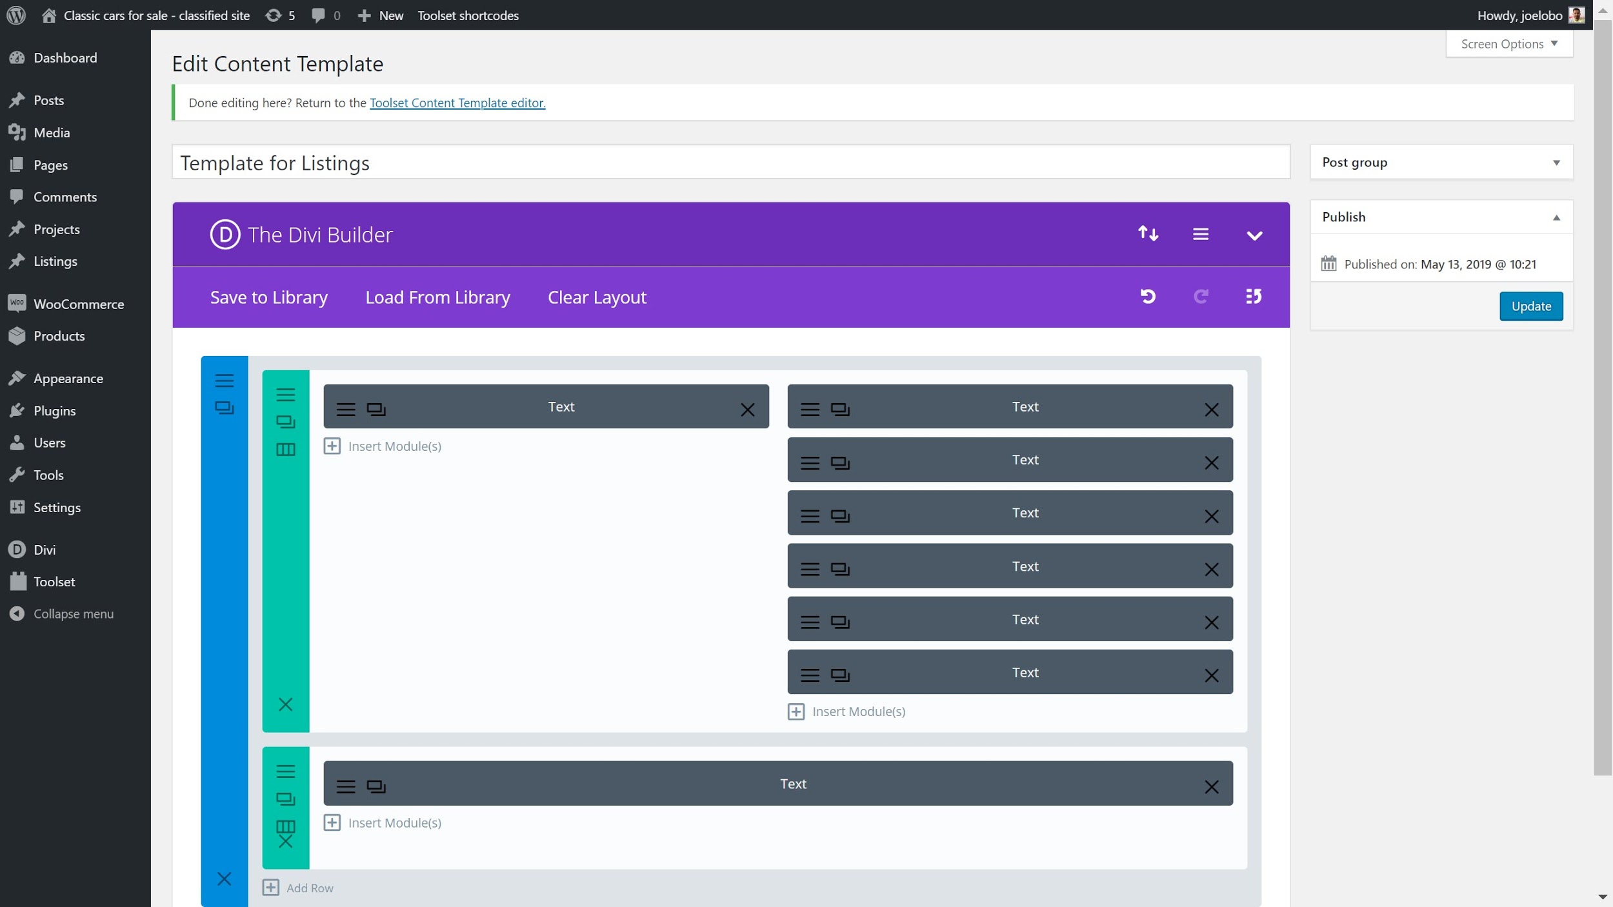Open settings of left column Text module

click(x=346, y=409)
